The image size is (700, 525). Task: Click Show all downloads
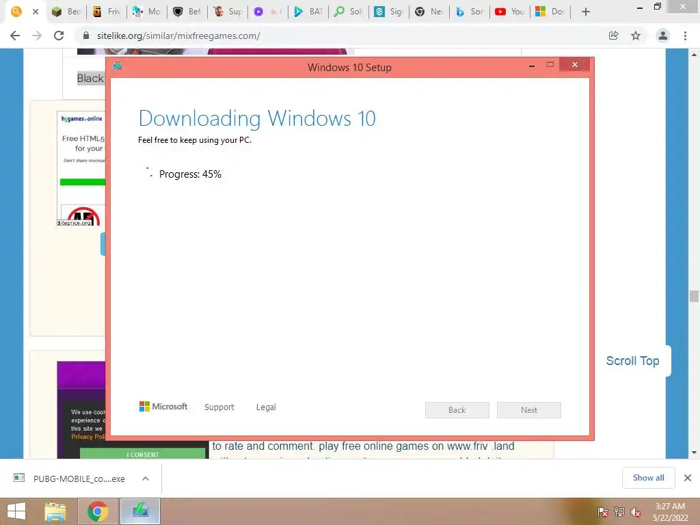pos(648,478)
